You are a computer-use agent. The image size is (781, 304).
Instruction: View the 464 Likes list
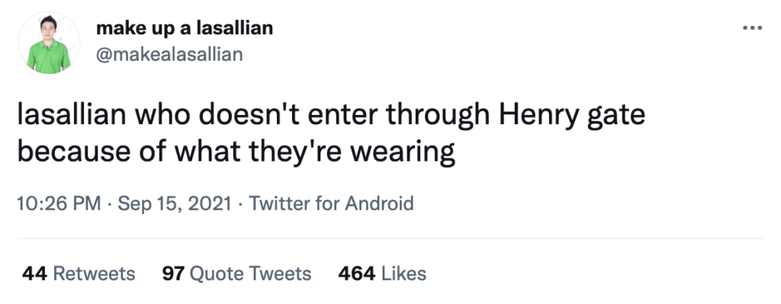(x=382, y=274)
